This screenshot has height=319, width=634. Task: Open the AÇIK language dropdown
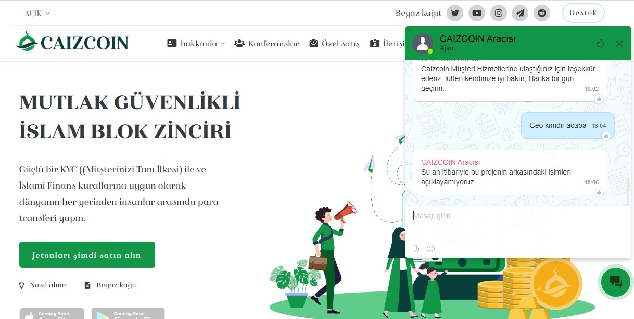point(37,14)
